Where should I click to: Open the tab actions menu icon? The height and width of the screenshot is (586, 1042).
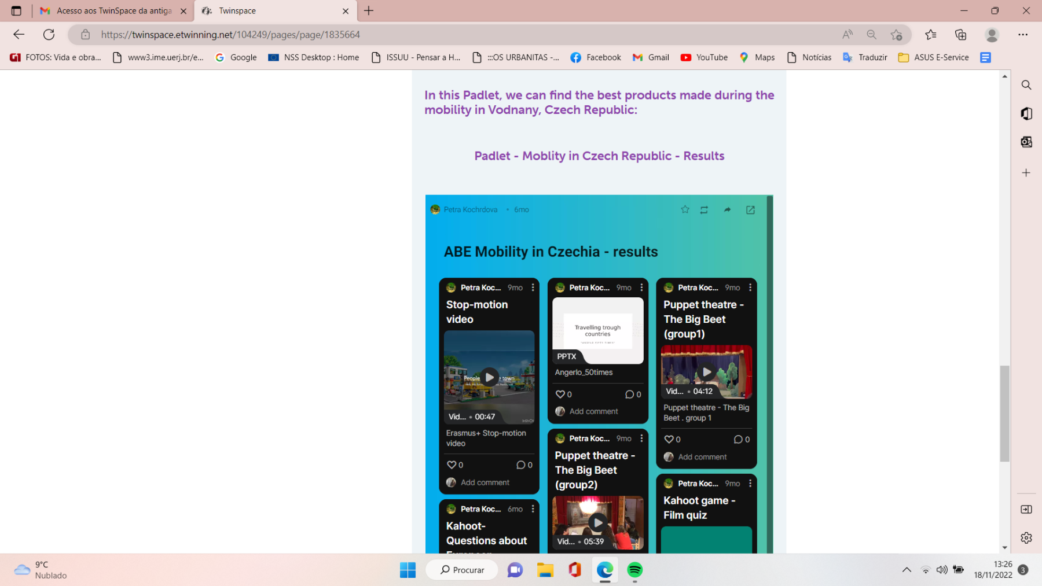point(16,10)
